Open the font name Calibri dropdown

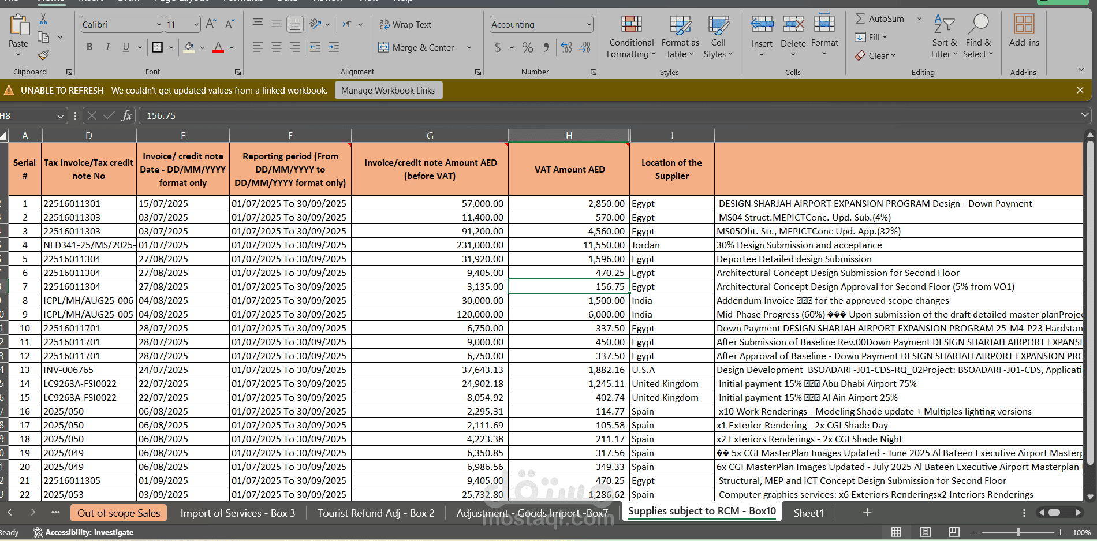(x=159, y=24)
